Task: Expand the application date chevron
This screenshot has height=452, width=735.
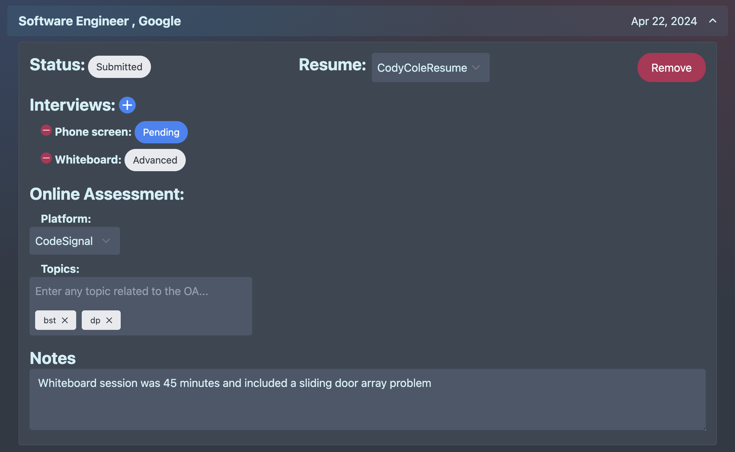Action: [713, 21]
